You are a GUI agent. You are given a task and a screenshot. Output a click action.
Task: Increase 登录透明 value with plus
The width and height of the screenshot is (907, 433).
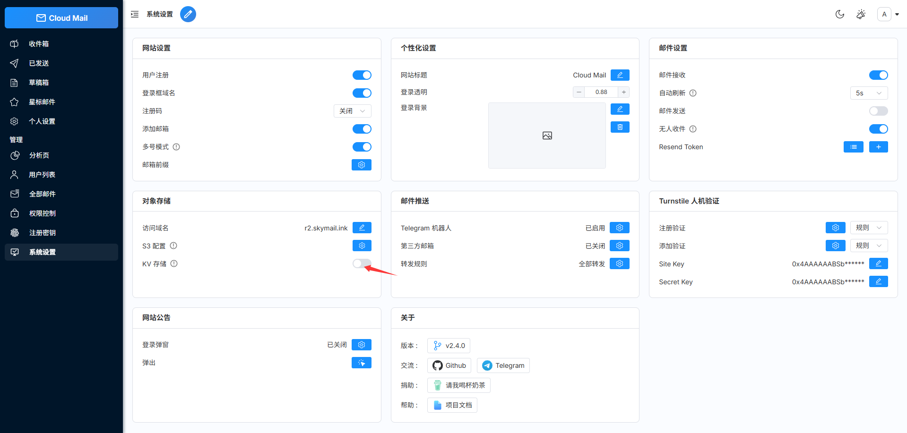tap(624, 92)
